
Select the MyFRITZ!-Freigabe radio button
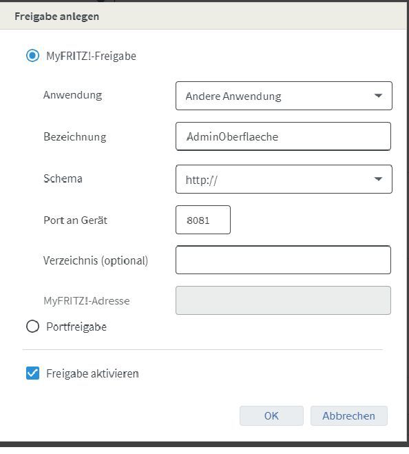coord(32,56)
